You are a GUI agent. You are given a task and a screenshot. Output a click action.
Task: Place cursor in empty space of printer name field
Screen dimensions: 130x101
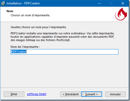pyautogui.click(x=72, y=52)
